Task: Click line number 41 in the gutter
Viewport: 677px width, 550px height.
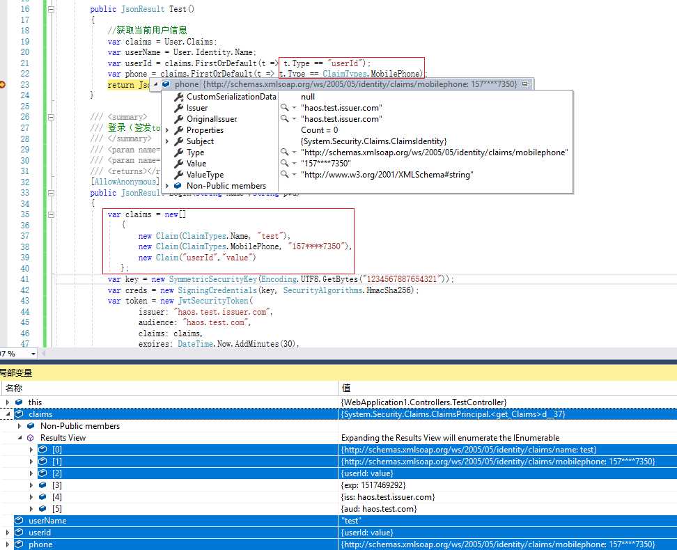Action: [24, 279]
